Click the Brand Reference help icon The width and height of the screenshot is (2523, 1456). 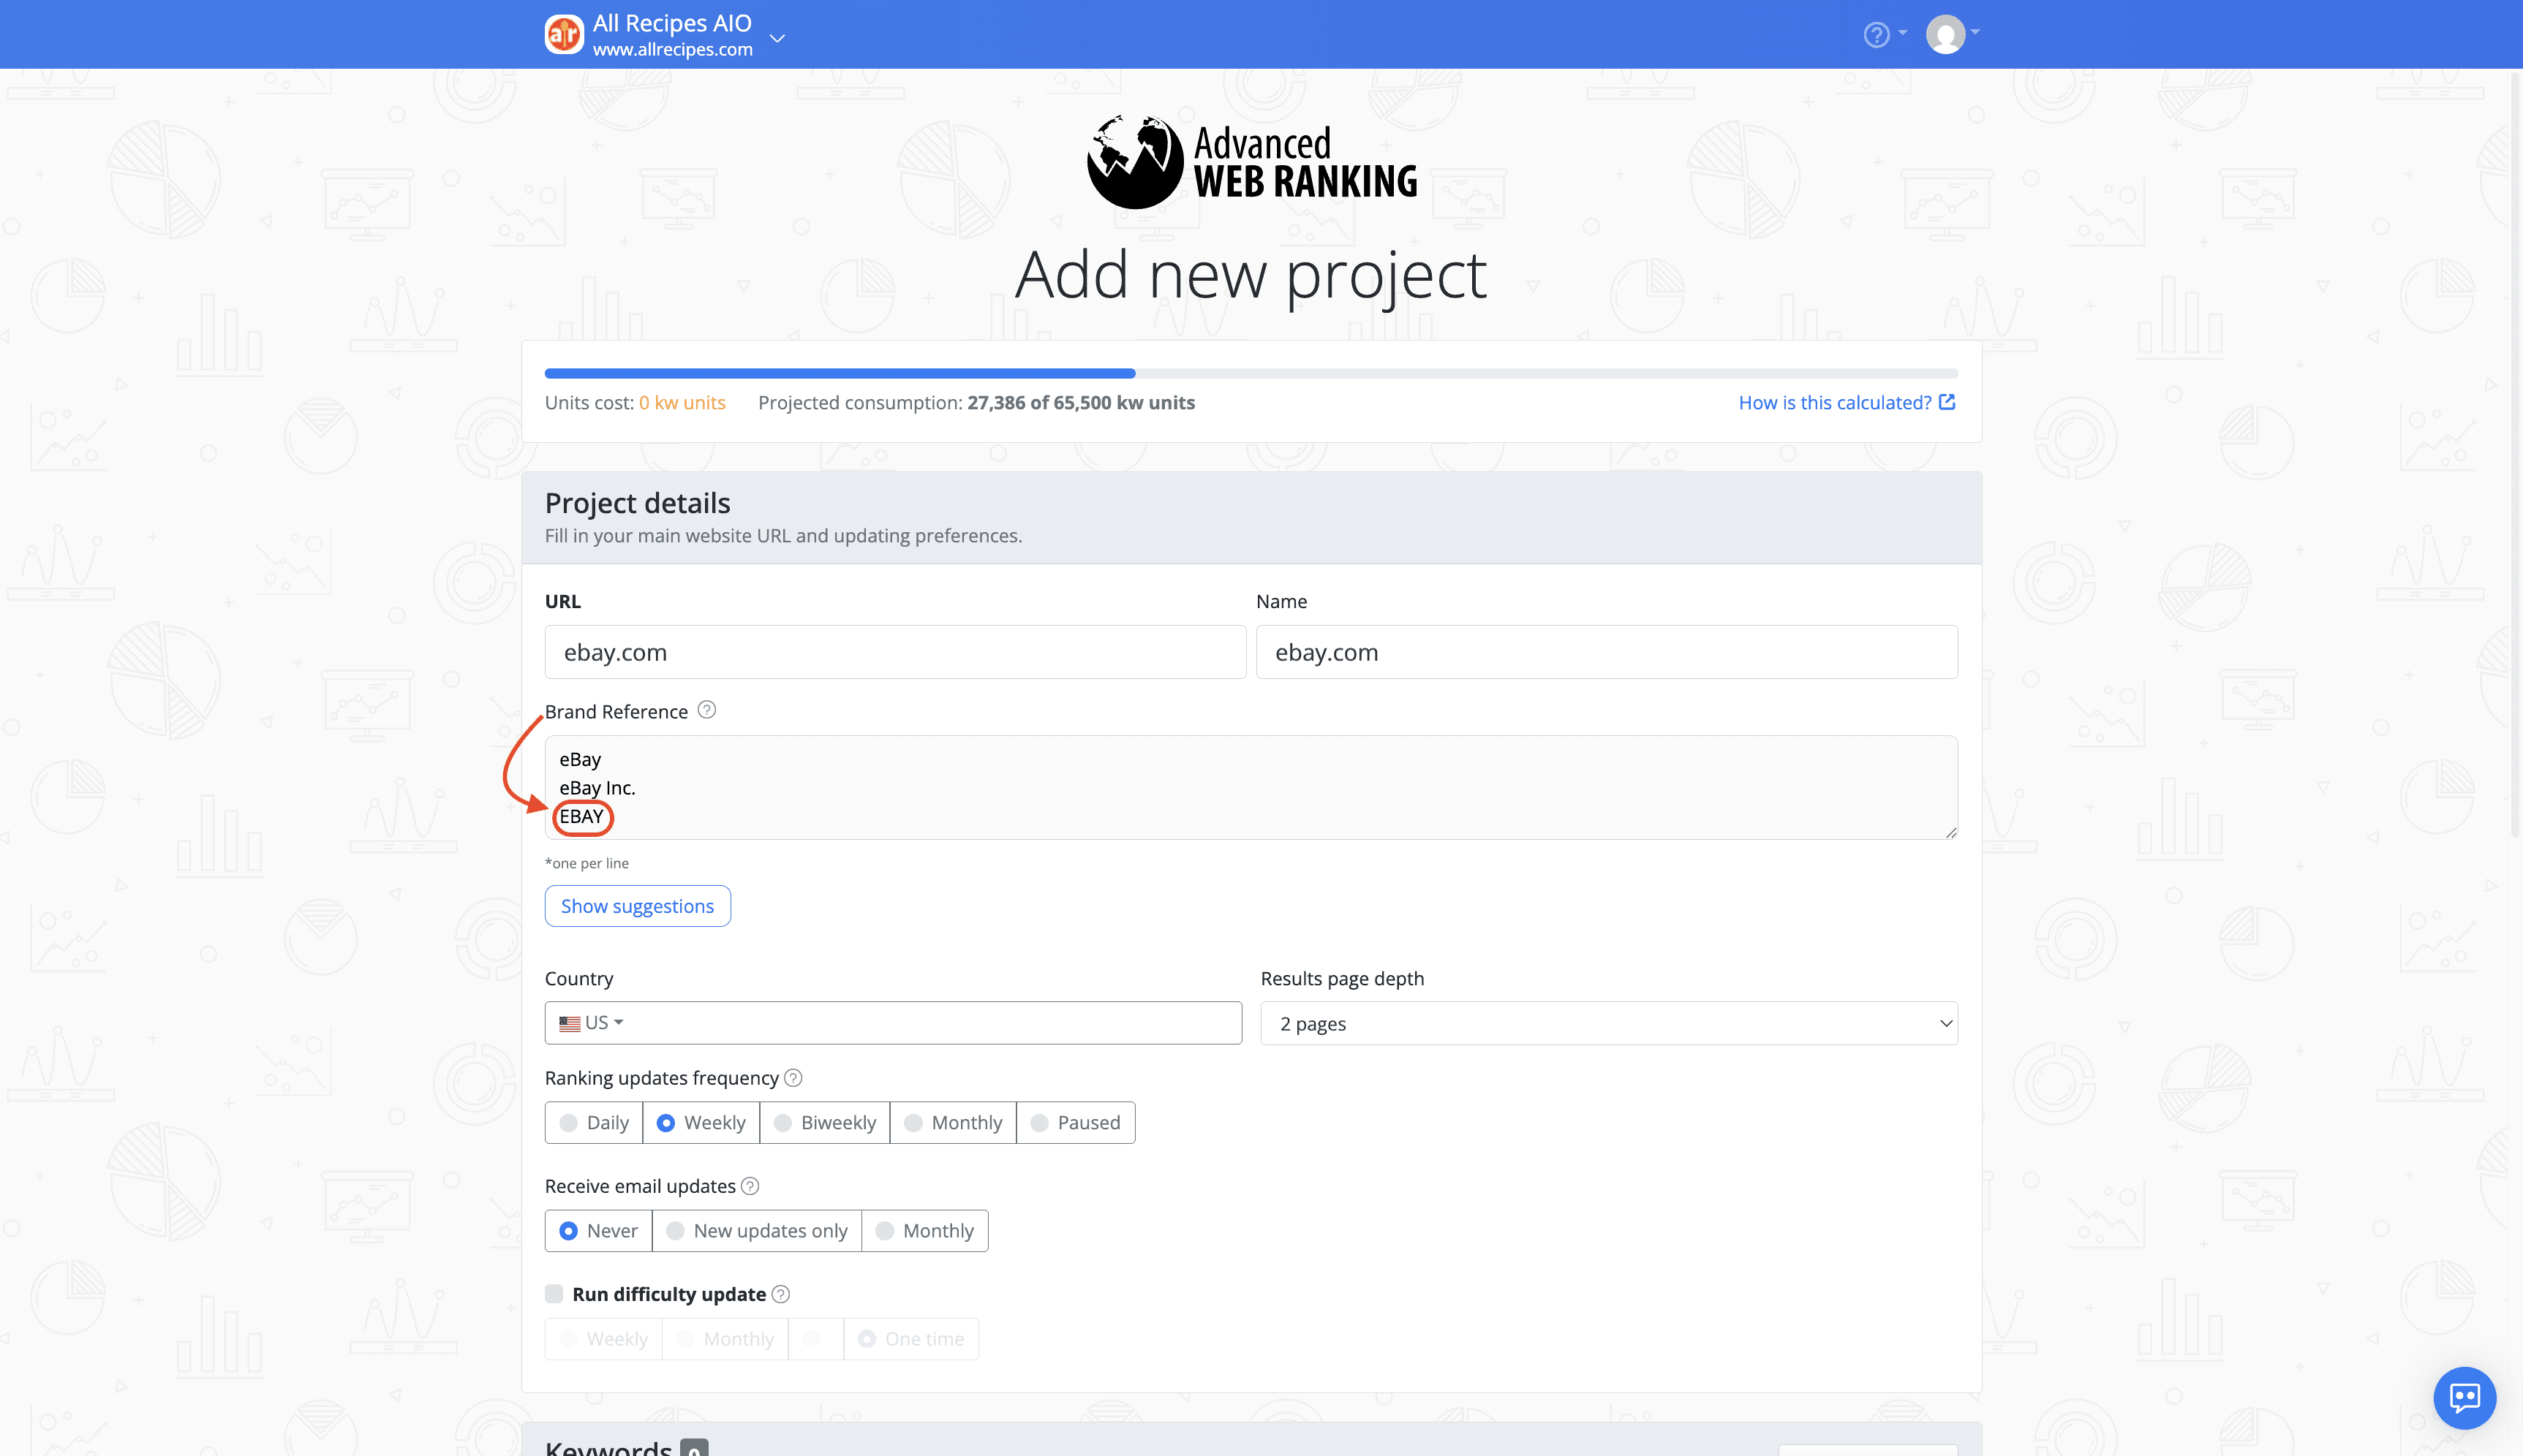[706, 710]
